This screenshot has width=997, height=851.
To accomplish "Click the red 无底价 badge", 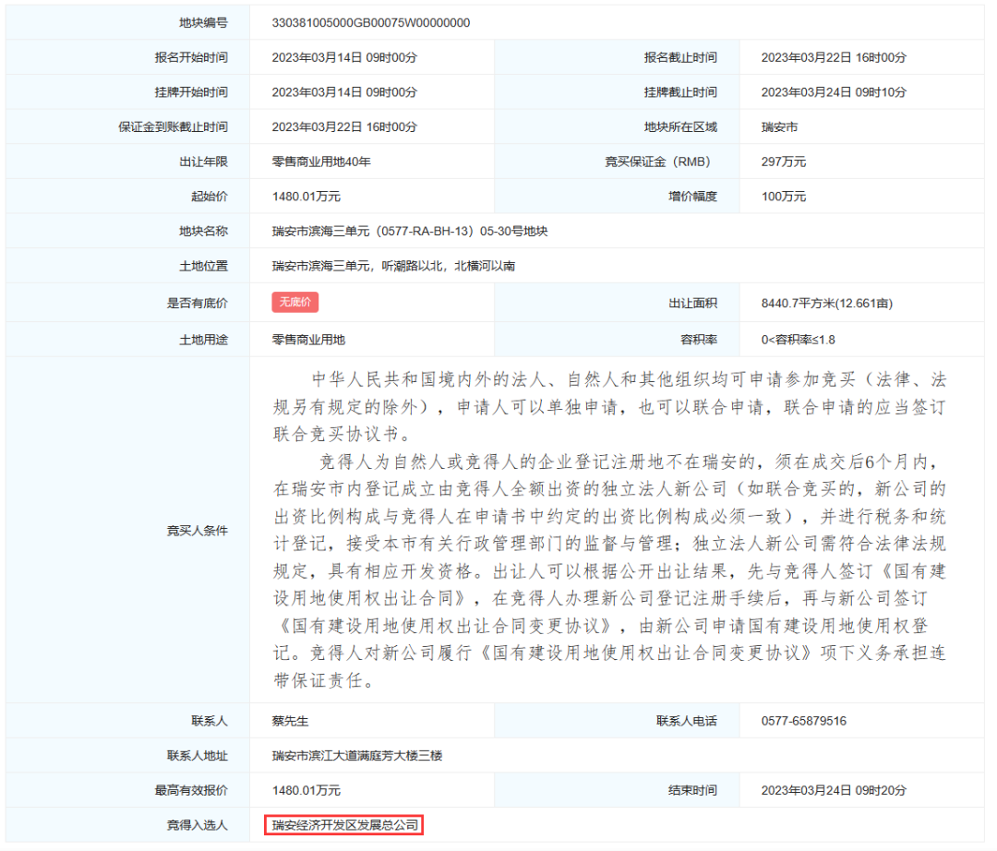I will [295, 303].
